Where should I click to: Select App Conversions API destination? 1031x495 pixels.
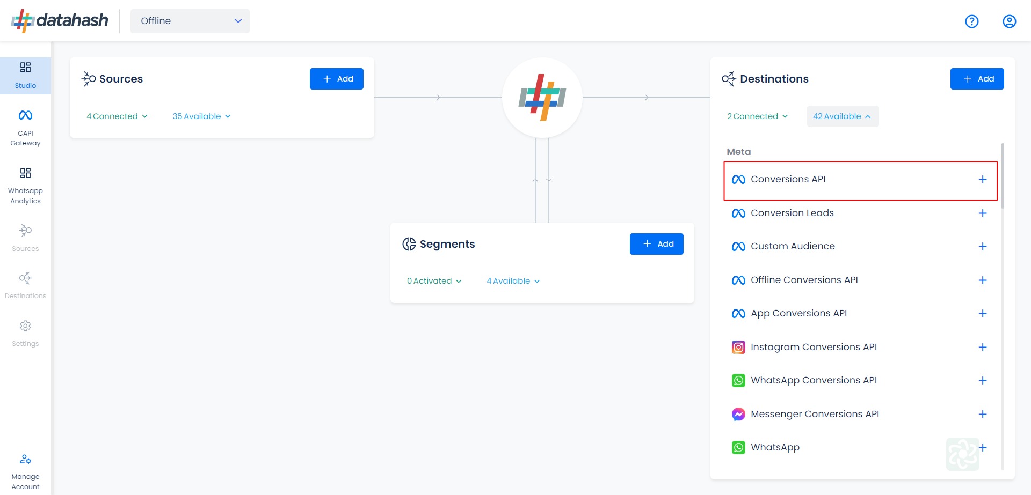coord(860,314)
